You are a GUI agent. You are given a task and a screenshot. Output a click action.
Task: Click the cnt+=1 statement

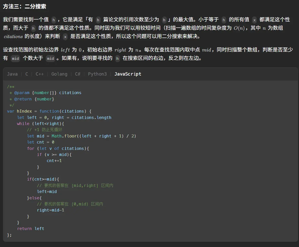click(x=54, y=161)
